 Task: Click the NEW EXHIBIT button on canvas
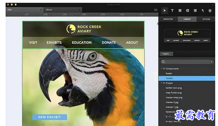click(50, 117)
